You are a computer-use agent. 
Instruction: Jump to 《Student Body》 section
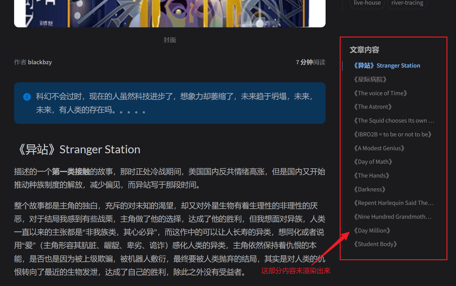[375, 244]
